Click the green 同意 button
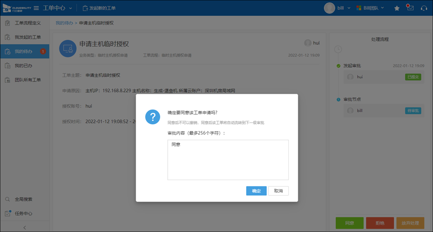This screenshot has height=232, width=433. coord(350,223)
